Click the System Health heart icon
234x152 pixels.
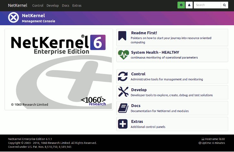pos(123,55)
